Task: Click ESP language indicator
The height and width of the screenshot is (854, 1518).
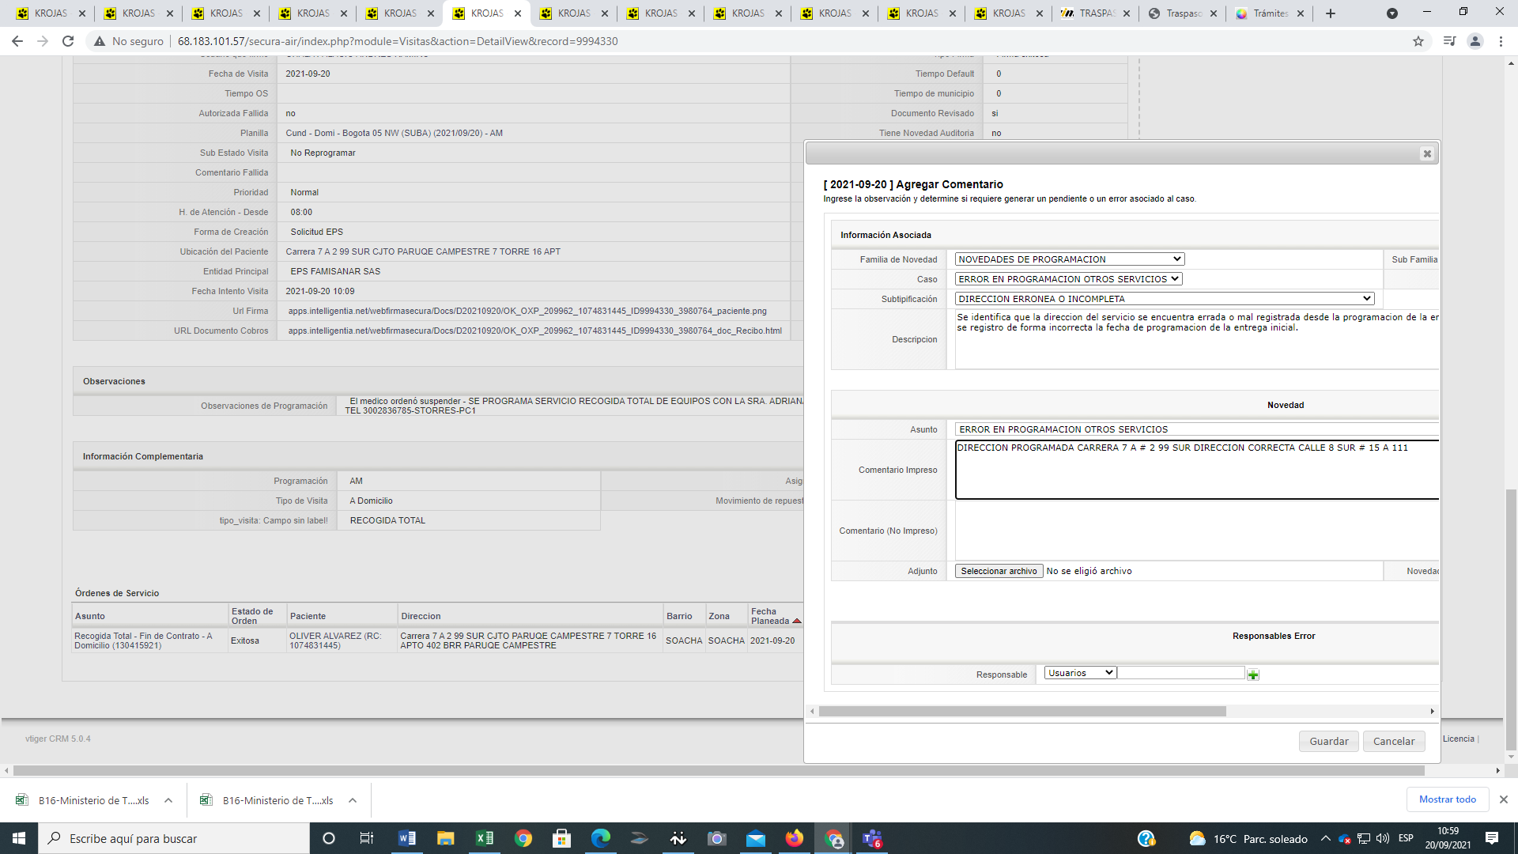Action: (x=1406, y=838)
